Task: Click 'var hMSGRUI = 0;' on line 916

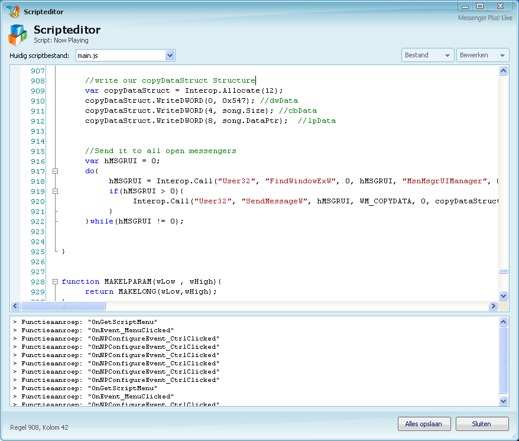Action: [x=122, y=161]
